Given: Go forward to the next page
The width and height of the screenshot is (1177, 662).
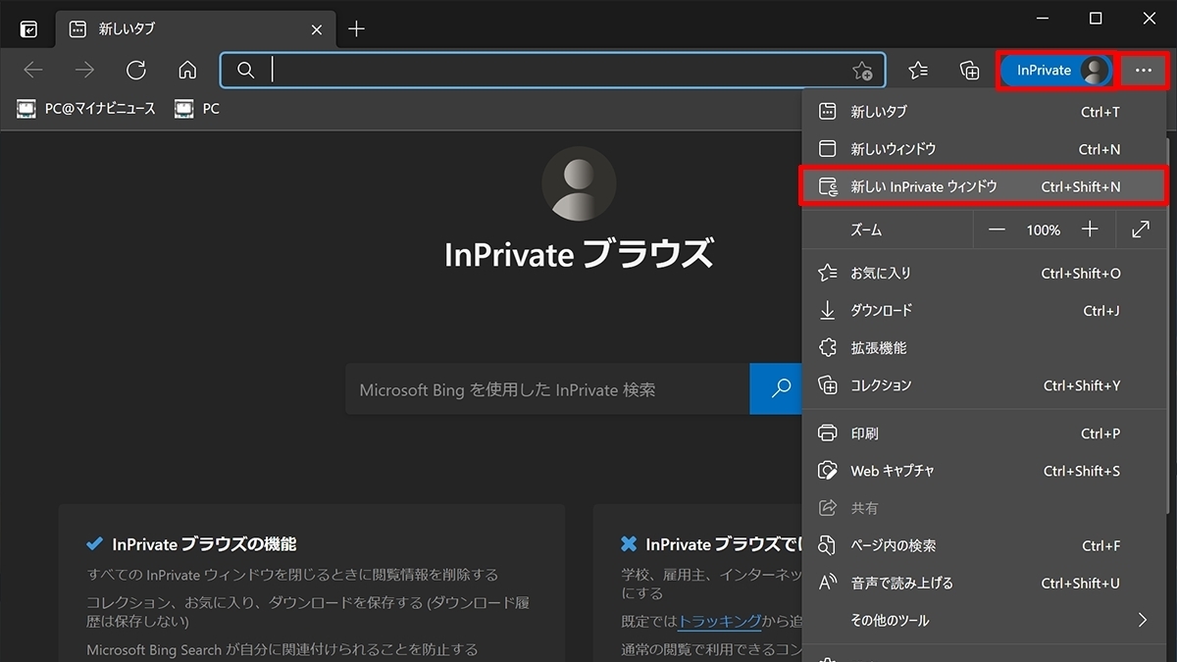Looking at the screenshot, I should tap(85, 71).
